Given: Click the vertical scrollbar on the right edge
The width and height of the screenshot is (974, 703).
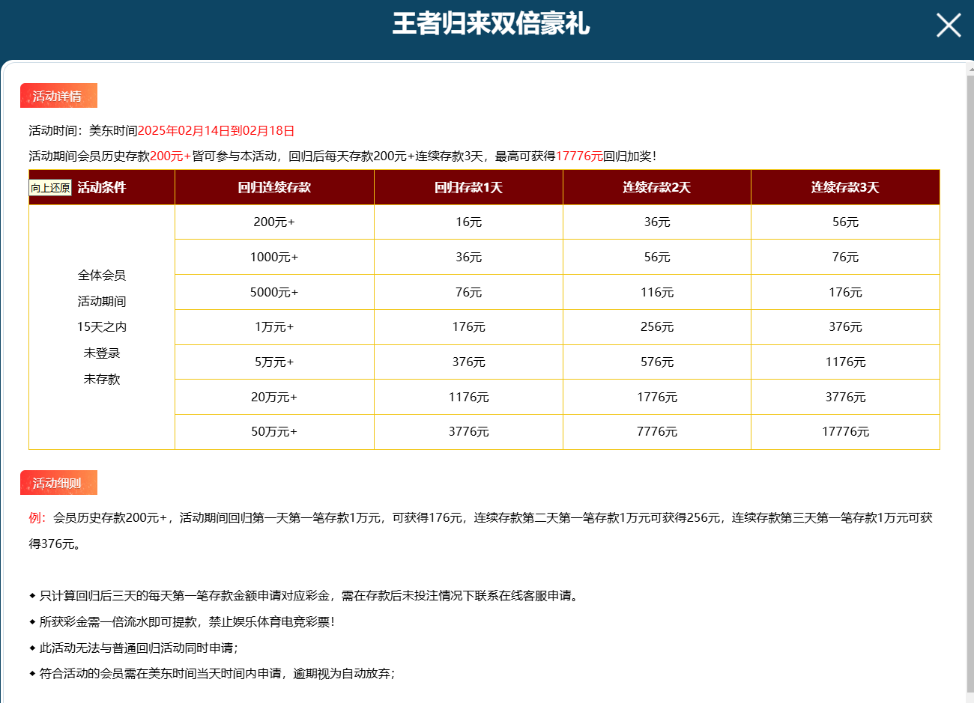Looking at the screenshot, I should 970,382.
